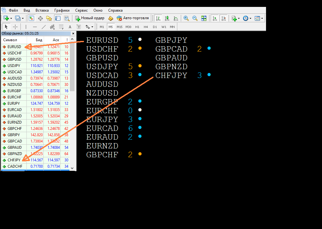Switch chart to candlesticks type
This screenshot has height=229, width=322.
pyautogui.click(x=167, y=18)
